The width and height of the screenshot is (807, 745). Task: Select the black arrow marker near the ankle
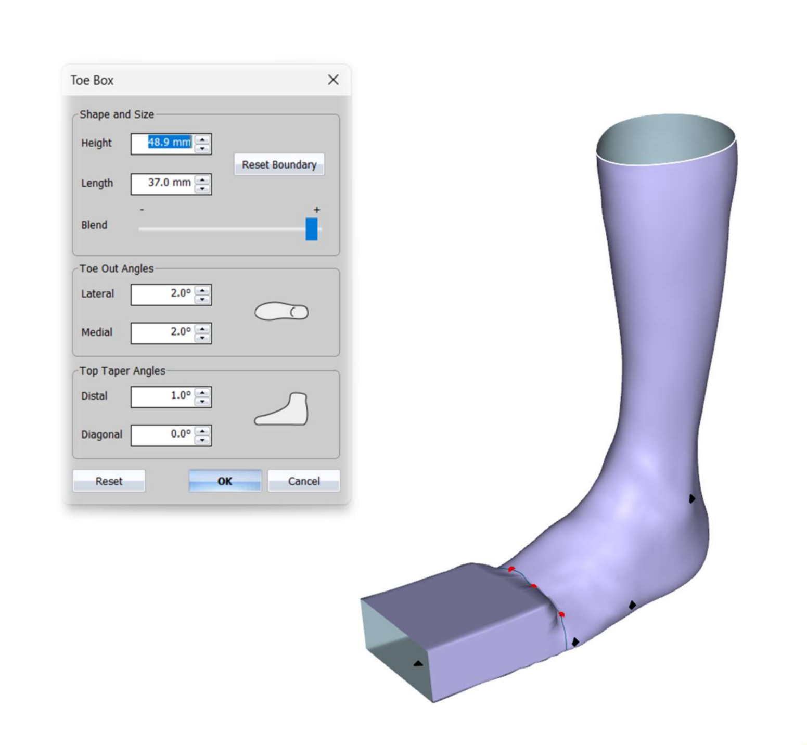pos(692,499)
